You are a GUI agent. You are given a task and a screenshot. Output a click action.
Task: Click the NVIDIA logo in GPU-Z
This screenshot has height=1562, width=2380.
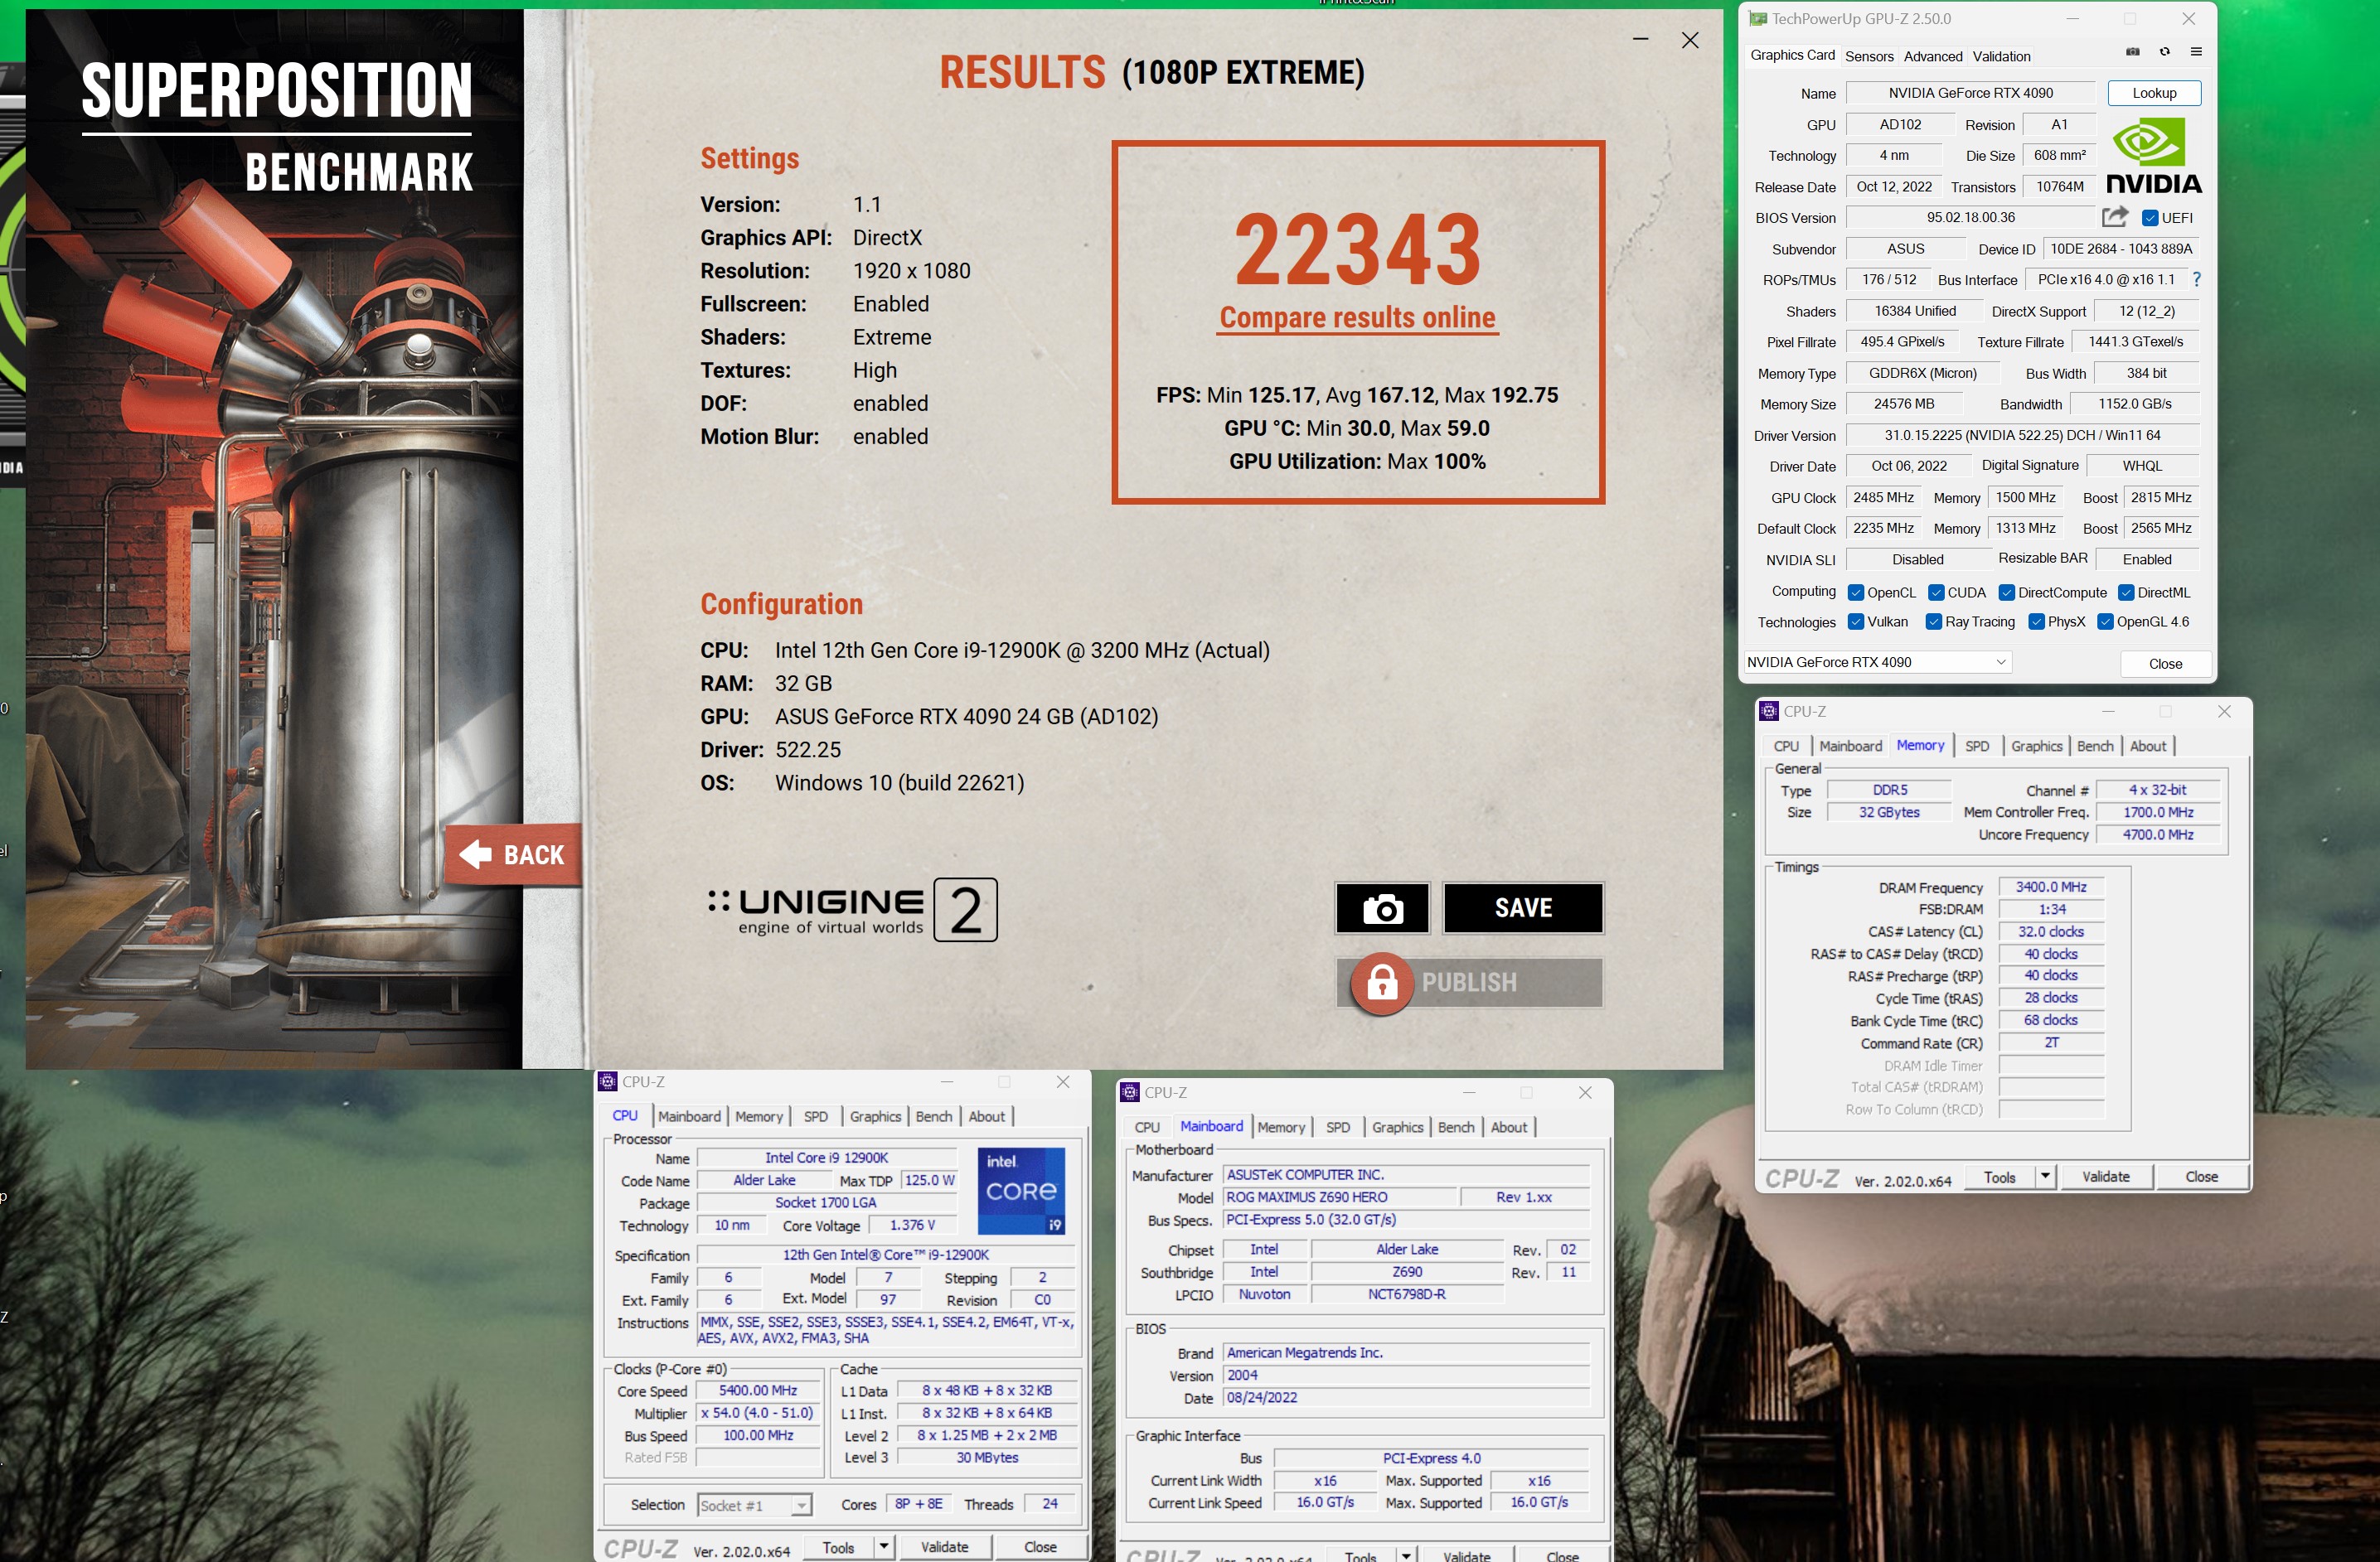(x=2153, y=156)
